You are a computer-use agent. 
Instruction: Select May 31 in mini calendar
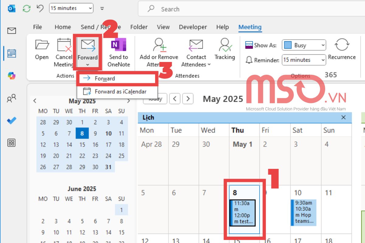108,167
